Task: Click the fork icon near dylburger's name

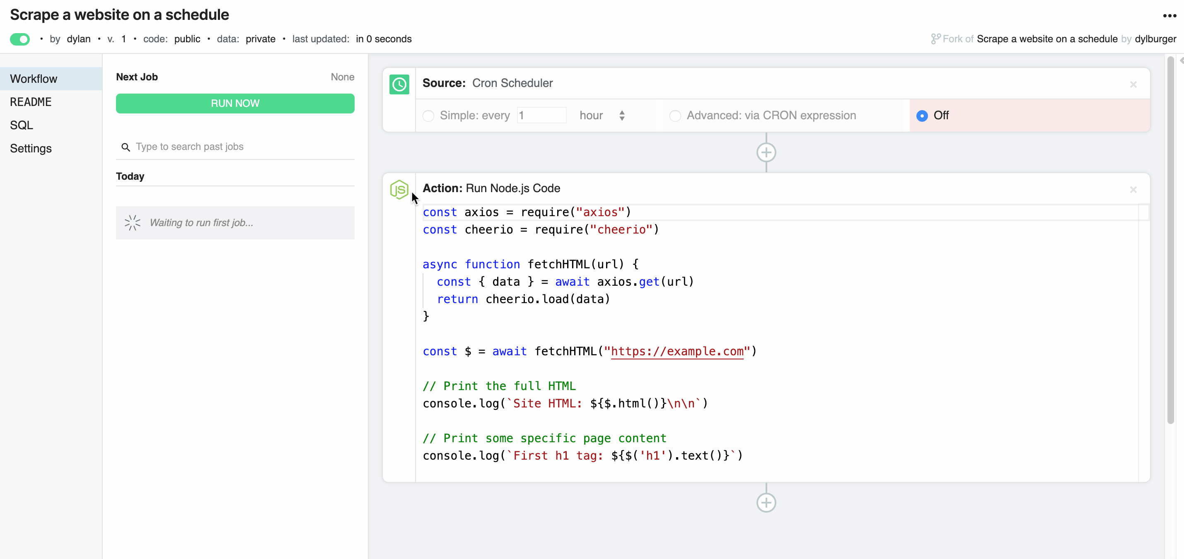Action: (x=935, y=38)
